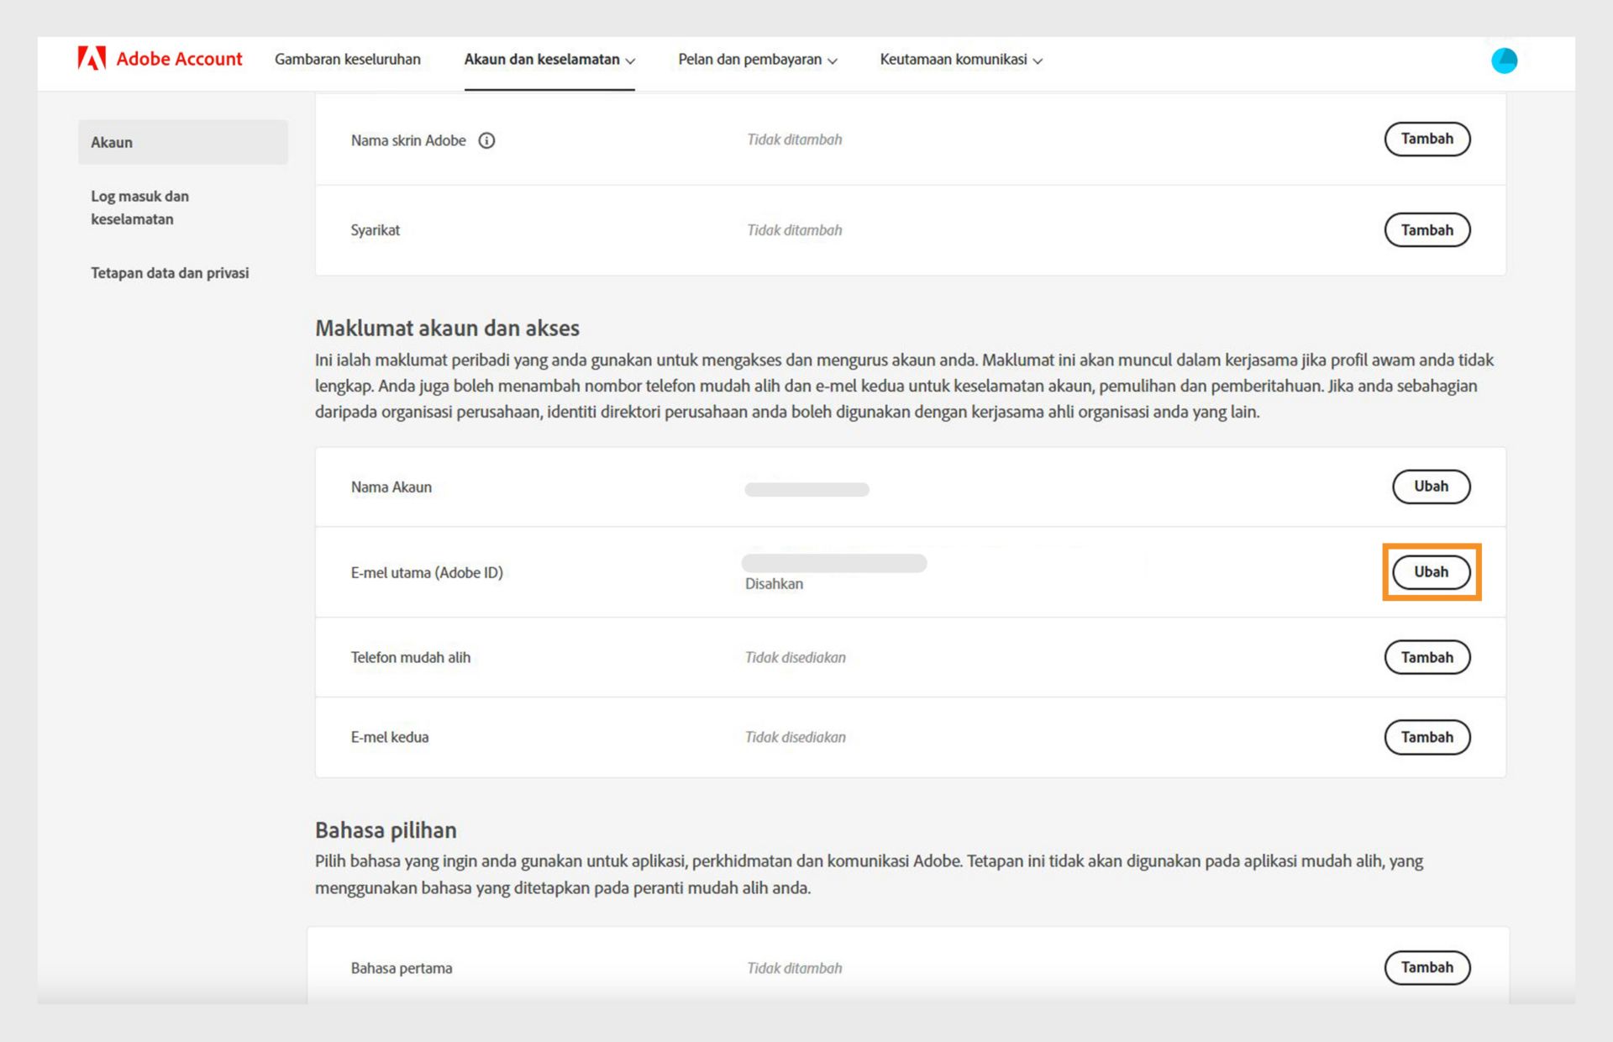Viewport: 1613px width, 1042px height.
Task: Expand Pelan dan pembayaran dropdown
Action: pyautogui.click(x=757, y=60)
